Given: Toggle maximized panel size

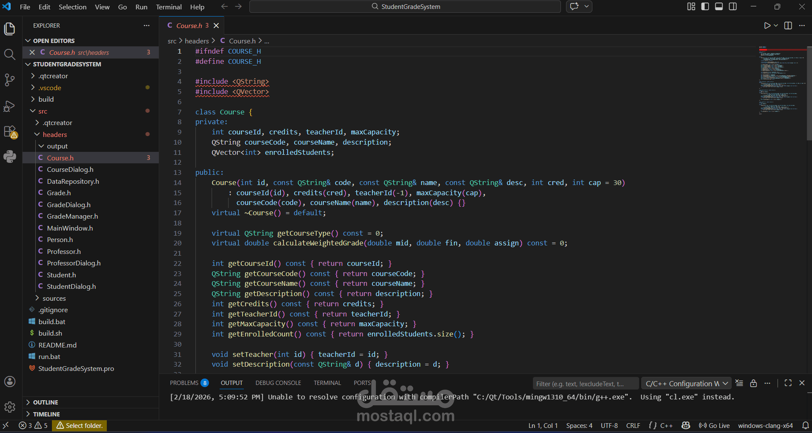Looking at the screenshot, I should (x=788, y=383).
